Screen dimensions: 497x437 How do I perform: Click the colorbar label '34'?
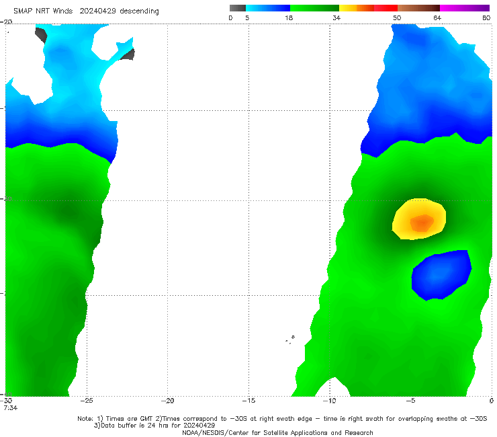coord(336,17)
